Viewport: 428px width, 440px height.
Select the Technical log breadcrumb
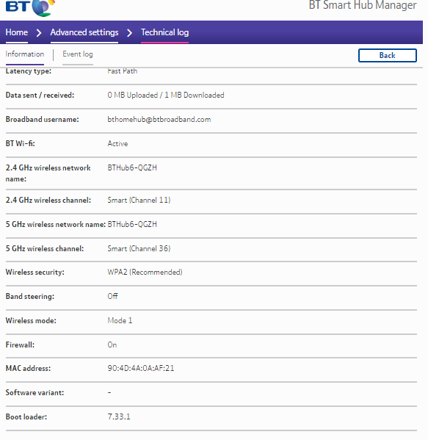coord(164,32)
